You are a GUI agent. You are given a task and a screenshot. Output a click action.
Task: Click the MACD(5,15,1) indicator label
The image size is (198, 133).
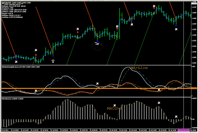[13, 99]
